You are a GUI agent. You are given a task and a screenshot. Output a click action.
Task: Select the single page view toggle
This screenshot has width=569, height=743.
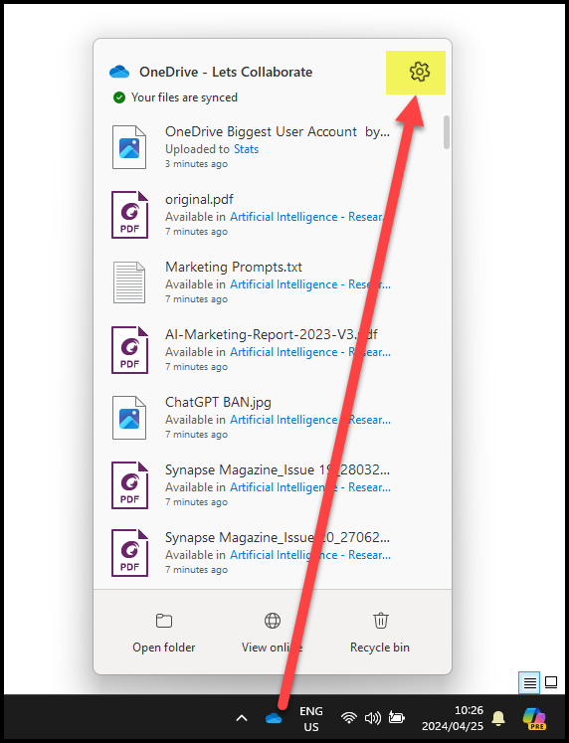[x=551, y=682]
